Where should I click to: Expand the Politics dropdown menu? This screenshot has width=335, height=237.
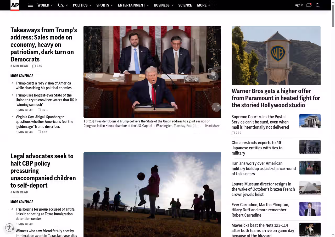point(82,5)
